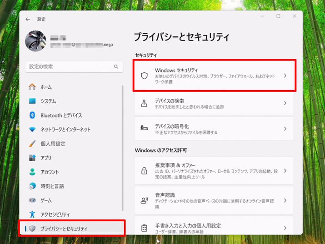Expand デバイスの検索 chevron arrow
This screenshot has height=244, width=325.
(x=285, y=103)
